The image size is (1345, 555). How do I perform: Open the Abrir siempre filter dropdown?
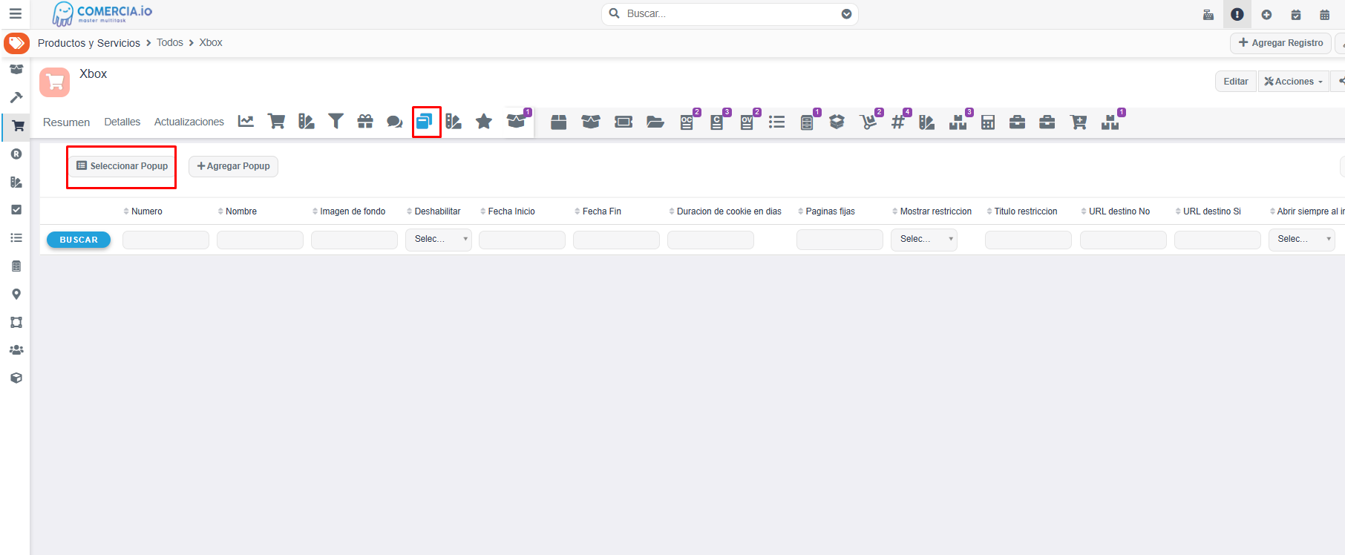point(1302,239)
